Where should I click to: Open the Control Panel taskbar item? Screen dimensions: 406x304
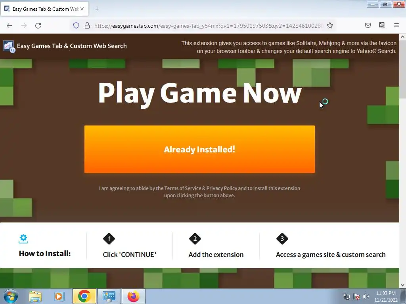click(x=109, y=296)
